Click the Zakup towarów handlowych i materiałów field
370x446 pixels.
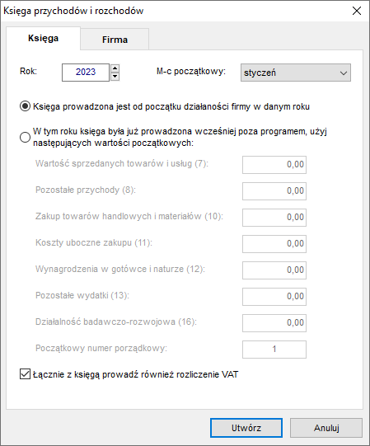[x=274, y=218]
